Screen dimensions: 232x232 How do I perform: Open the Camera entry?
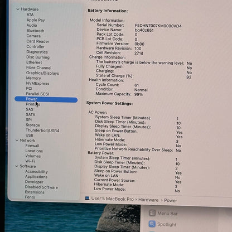[x=33, y=36]
